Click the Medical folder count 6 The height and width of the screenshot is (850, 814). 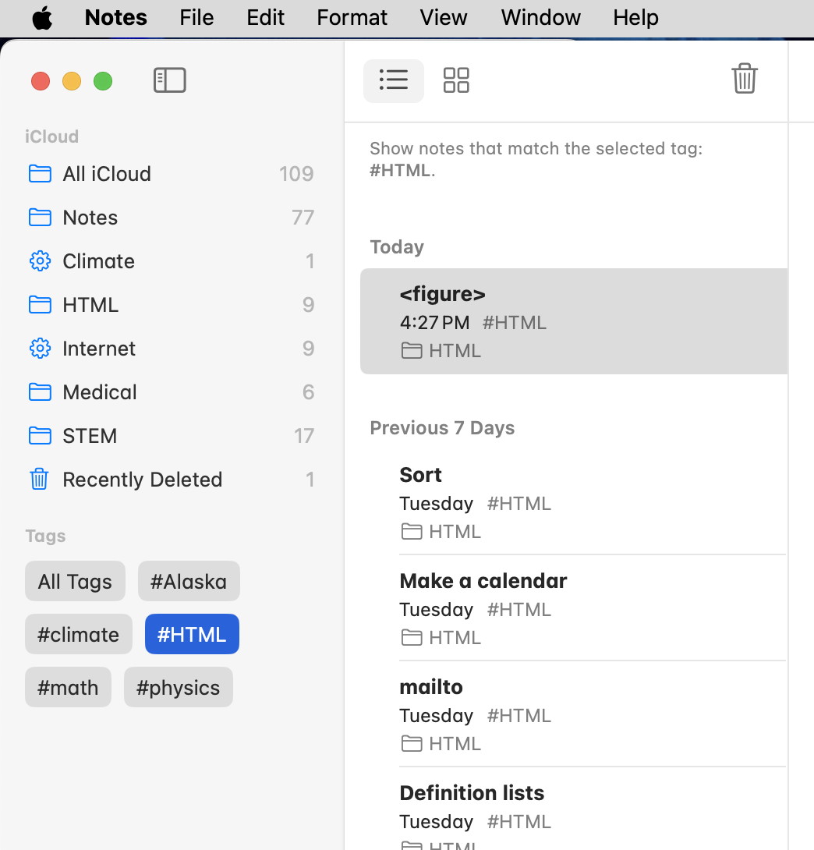(308, 392)
